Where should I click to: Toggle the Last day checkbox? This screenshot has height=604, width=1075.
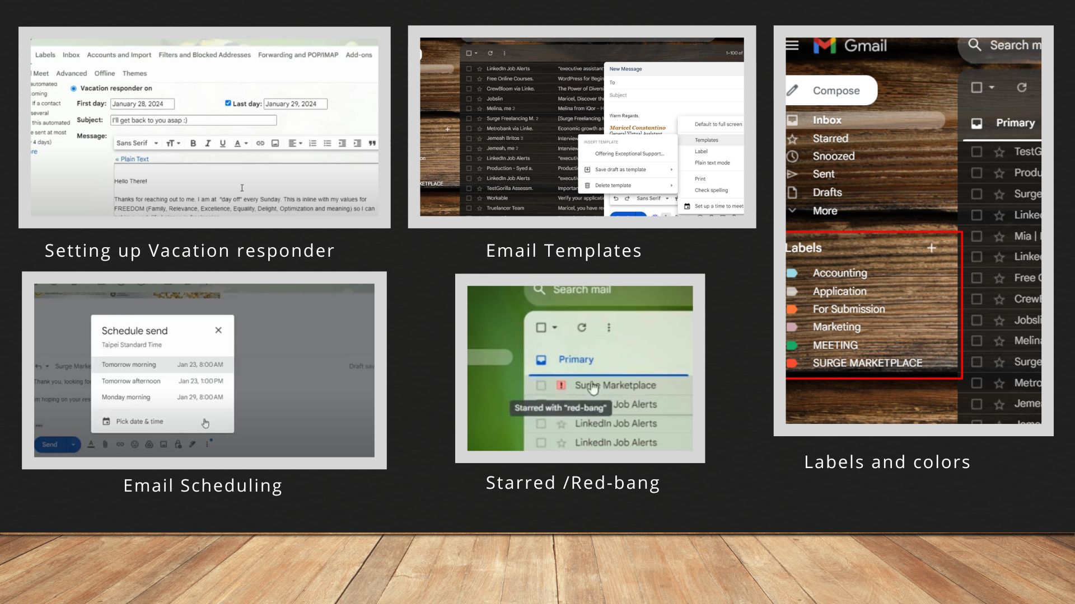tap(228, 103)
